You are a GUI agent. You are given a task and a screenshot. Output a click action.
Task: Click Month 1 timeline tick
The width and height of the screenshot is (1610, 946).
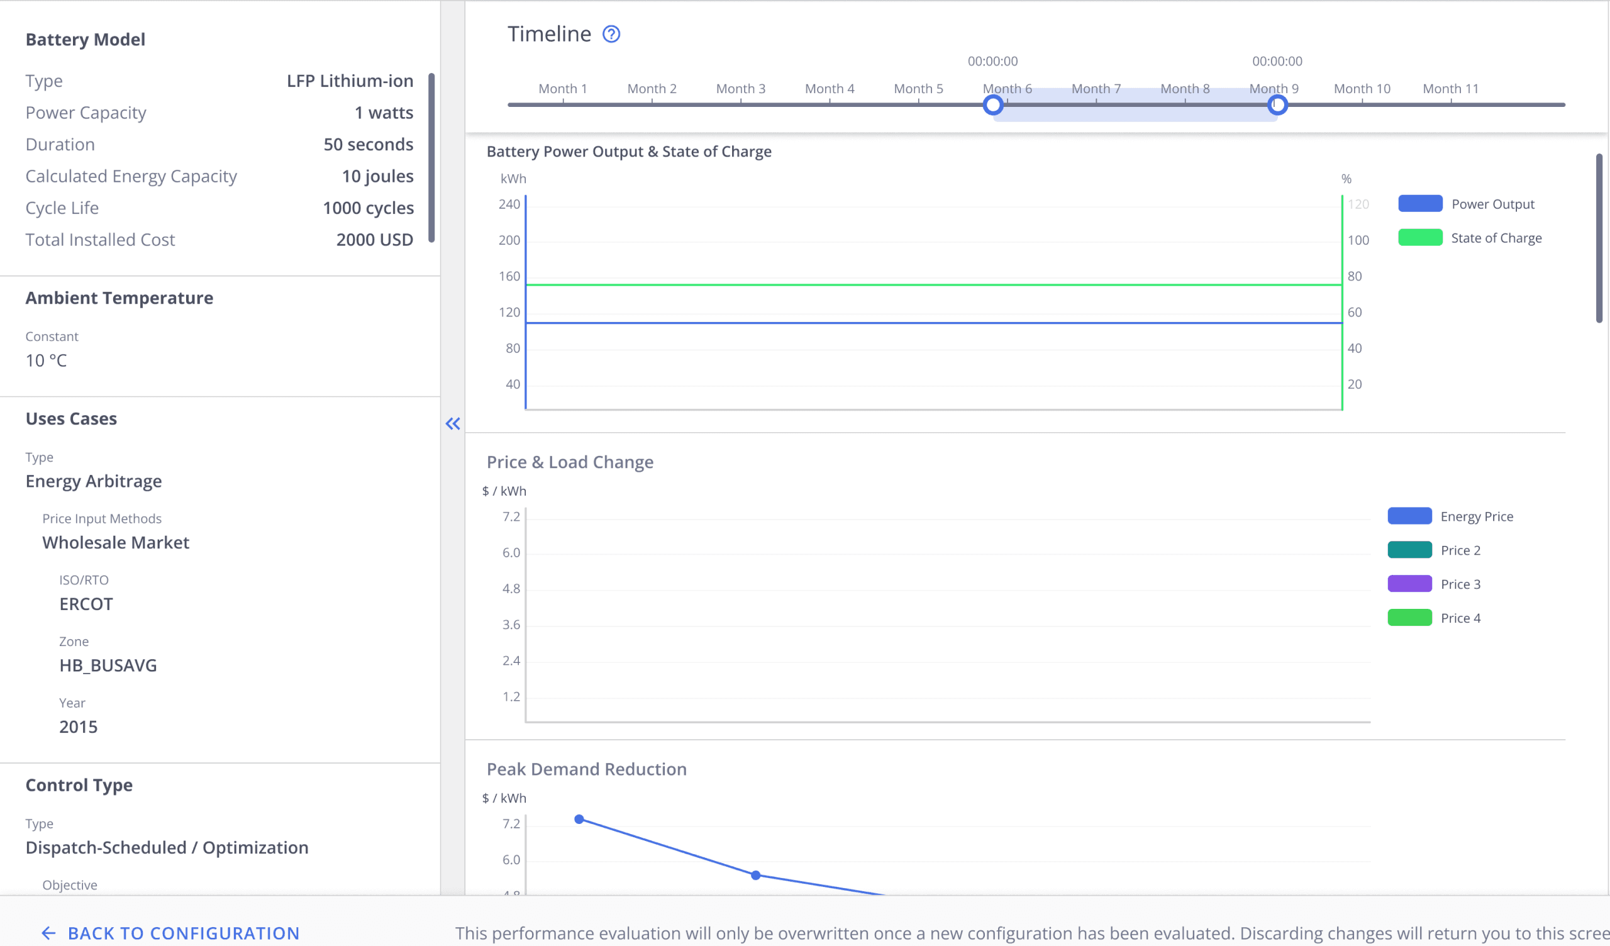(563, 89)
